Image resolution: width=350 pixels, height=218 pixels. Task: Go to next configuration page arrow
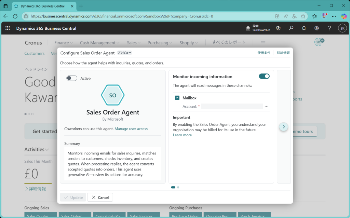click(x=284, y=127)
